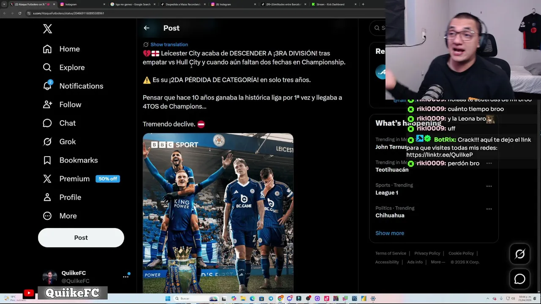Open the floating messages chat button

click(520, 279)
